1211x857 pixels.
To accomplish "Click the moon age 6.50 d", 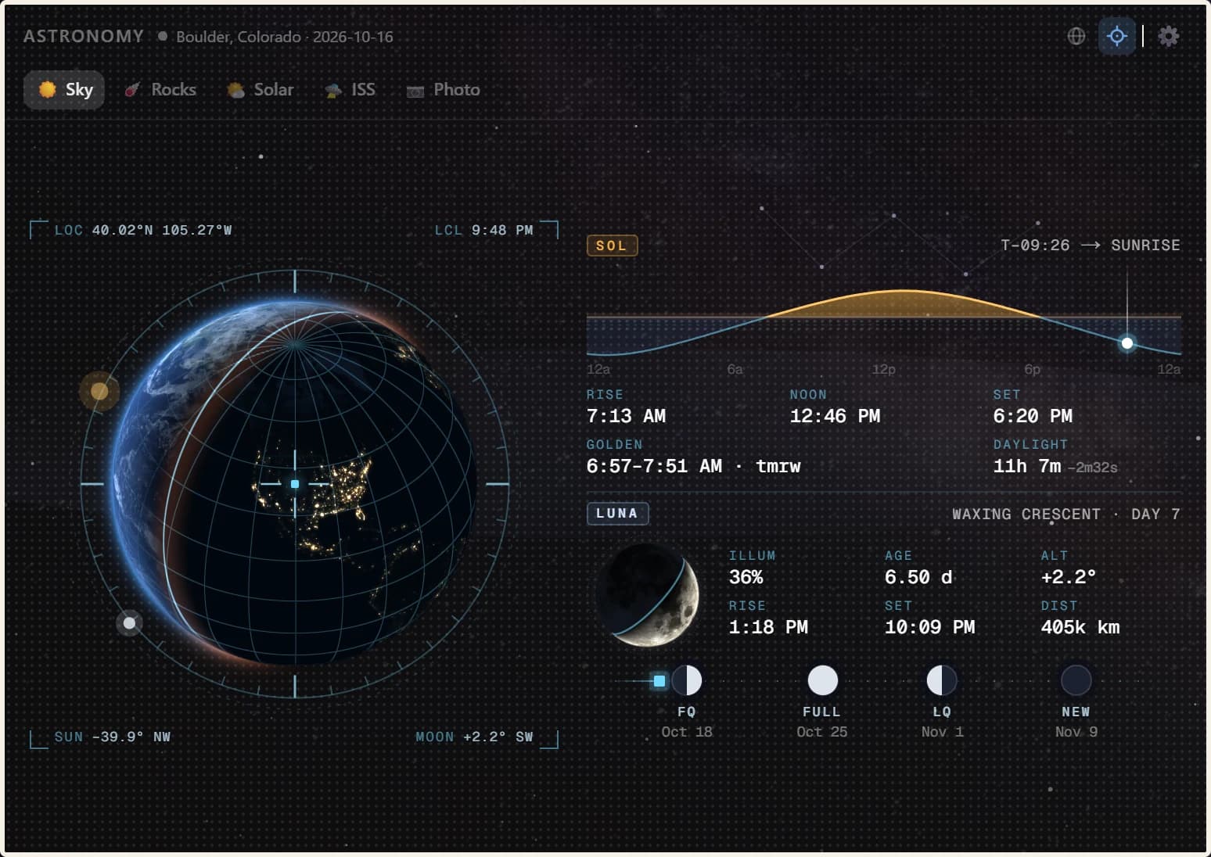I will point(918,577).
